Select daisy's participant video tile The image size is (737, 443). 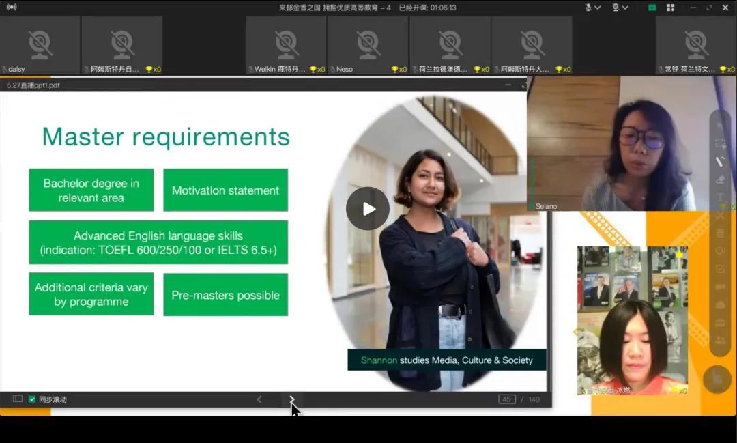point(40,45)
